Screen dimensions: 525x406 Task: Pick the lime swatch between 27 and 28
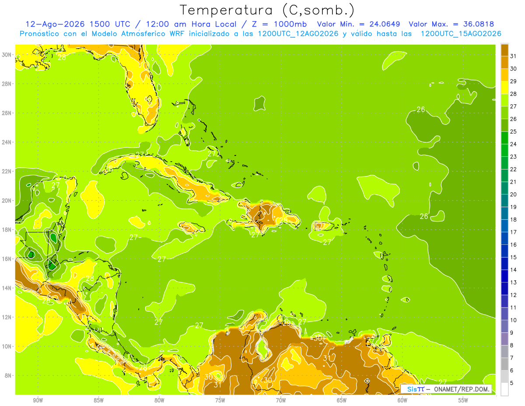[504, 100]
